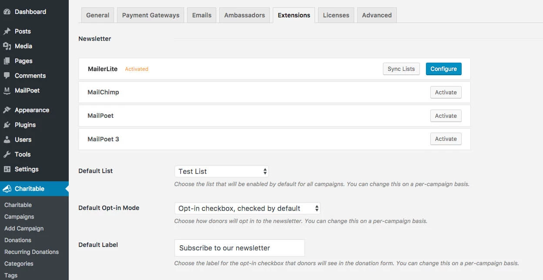Viewport: 543px width, 280px height.
Task: Click the Pages icon in sidebar
Action: coord(7,61)
